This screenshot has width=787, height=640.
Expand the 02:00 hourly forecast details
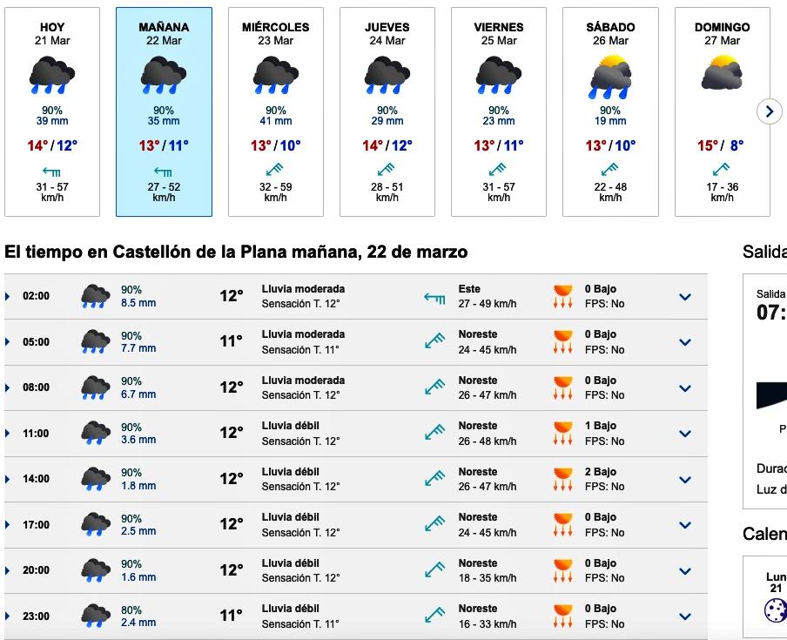tap(685, 297)
